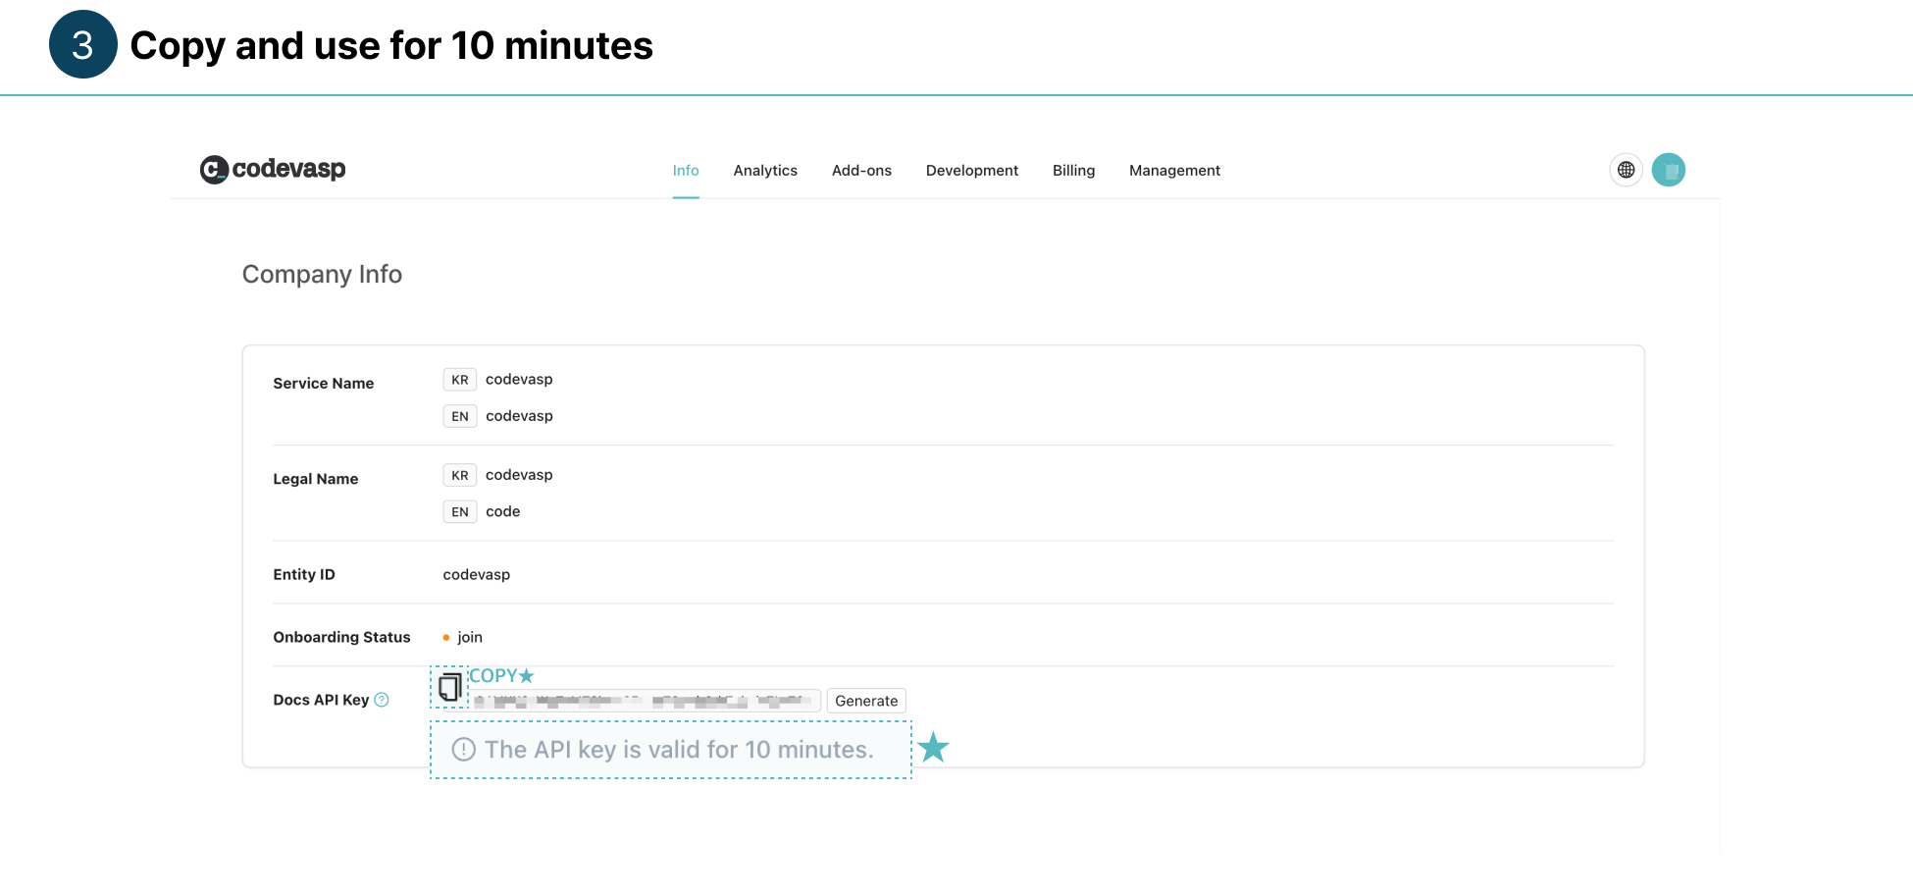
Task: Click the Entity ID value codevasp
Action: (x=476, y=575)
